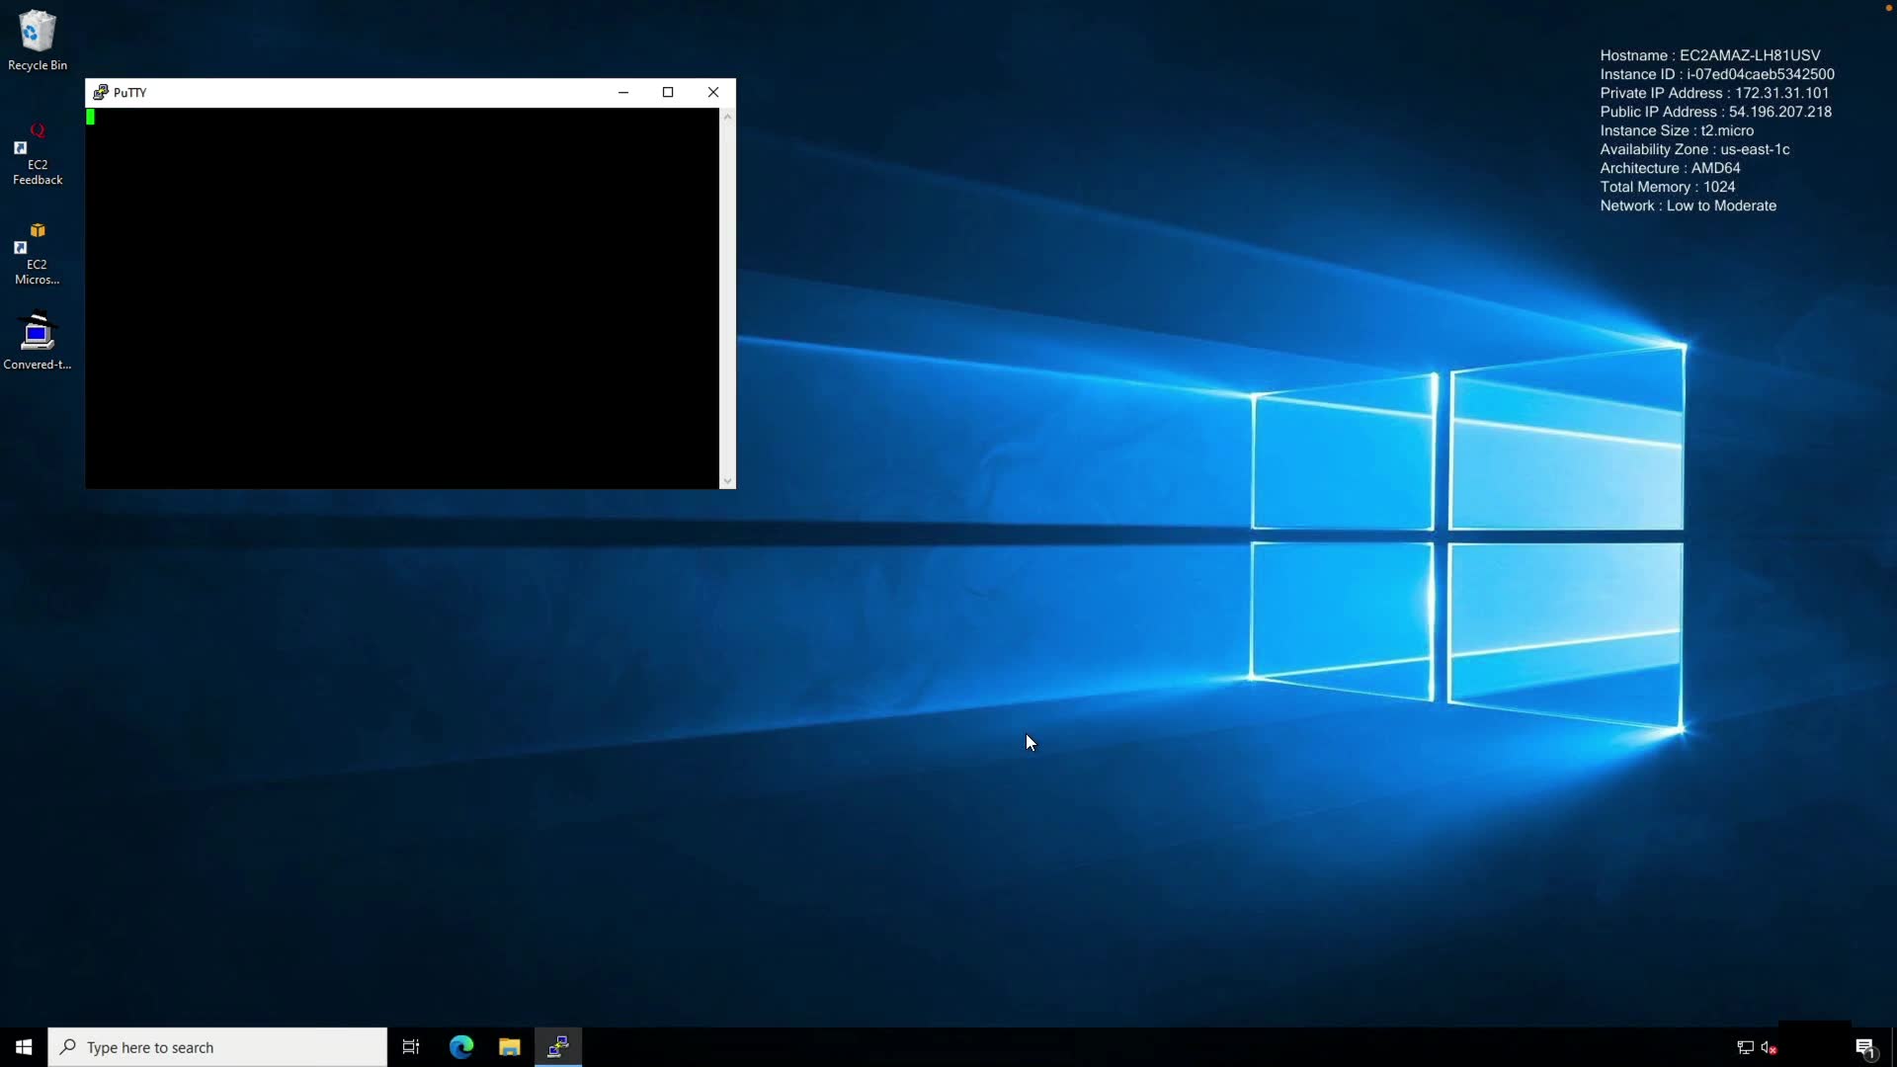Open the Windows Start menu
Viewport: 1897px width, 1067px height.
24,1047
